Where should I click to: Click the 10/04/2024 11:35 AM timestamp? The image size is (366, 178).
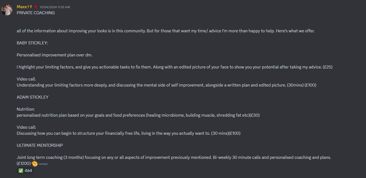click(55, 7)
